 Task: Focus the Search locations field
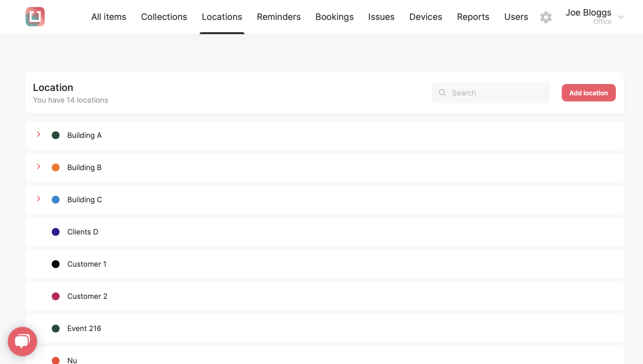[x=491, y=93]
